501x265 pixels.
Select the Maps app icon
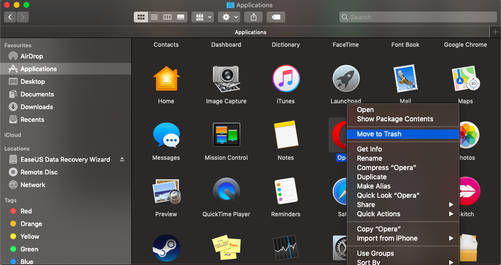(465, 78)
